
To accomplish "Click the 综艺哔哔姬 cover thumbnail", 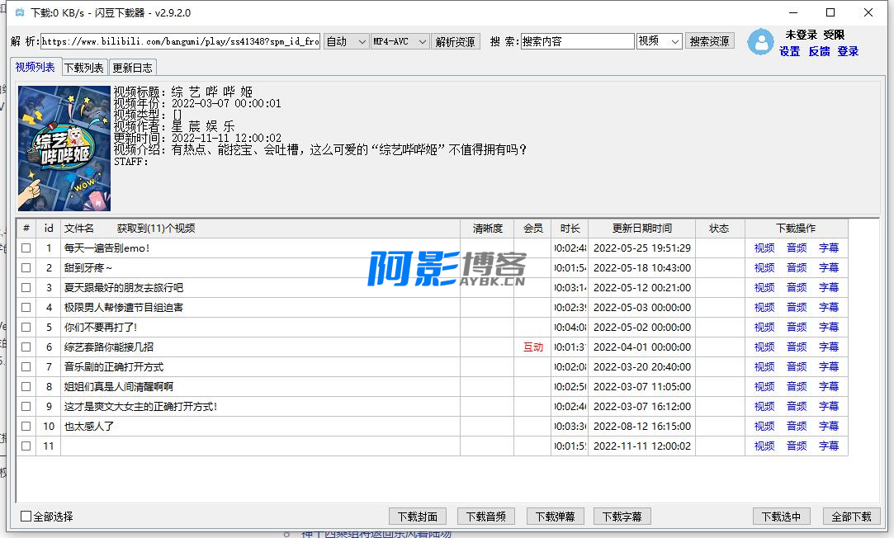I will [x=64, y=149].
